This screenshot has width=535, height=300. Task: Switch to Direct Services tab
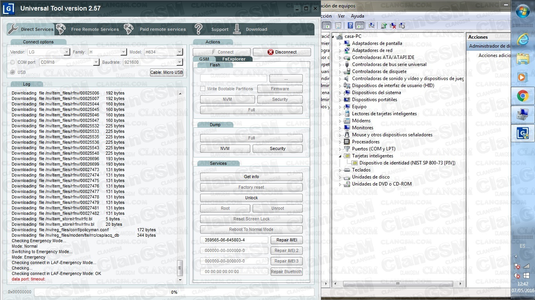pos(31,29)
